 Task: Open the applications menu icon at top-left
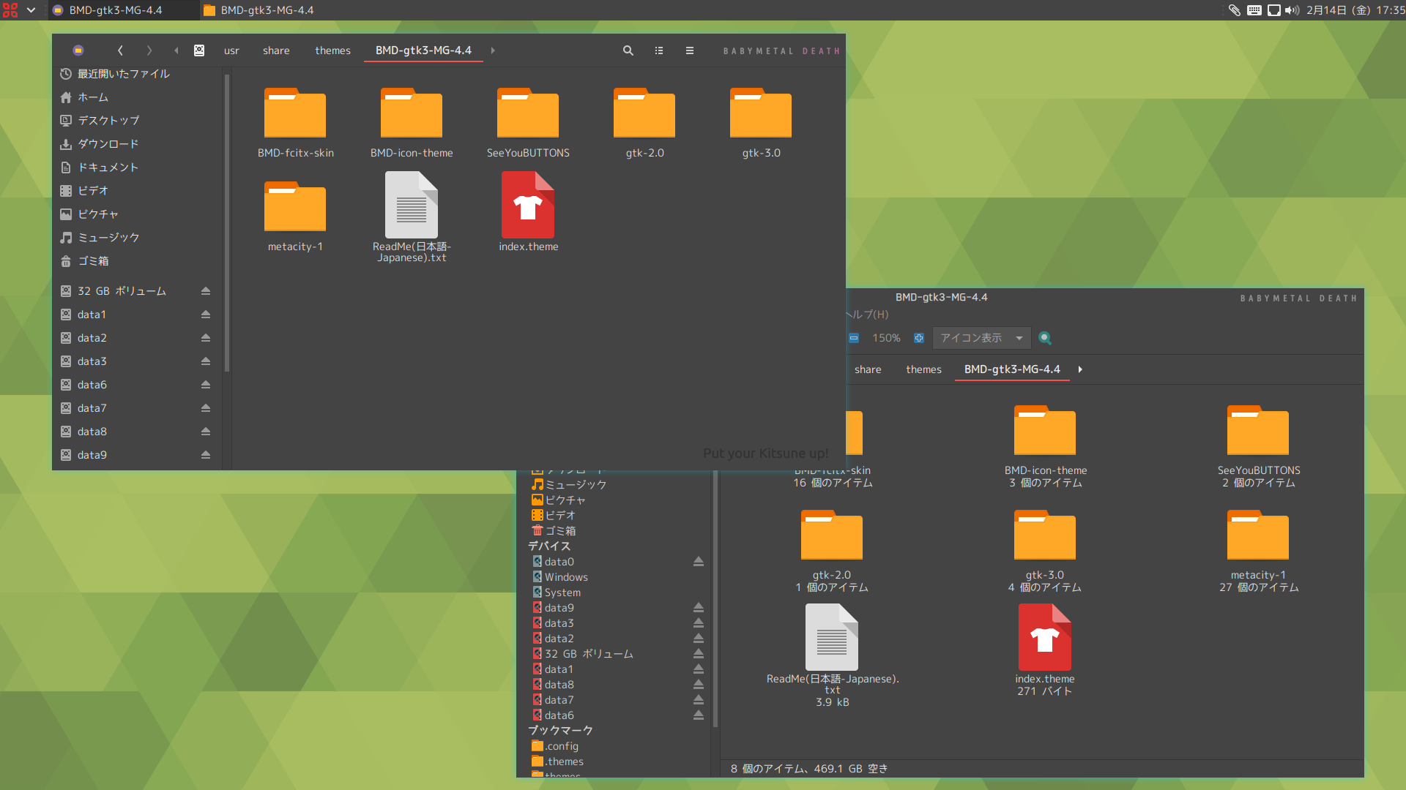(10, 10)
